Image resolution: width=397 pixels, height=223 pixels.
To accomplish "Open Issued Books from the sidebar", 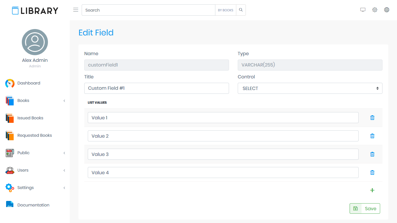I will (30, 118).
